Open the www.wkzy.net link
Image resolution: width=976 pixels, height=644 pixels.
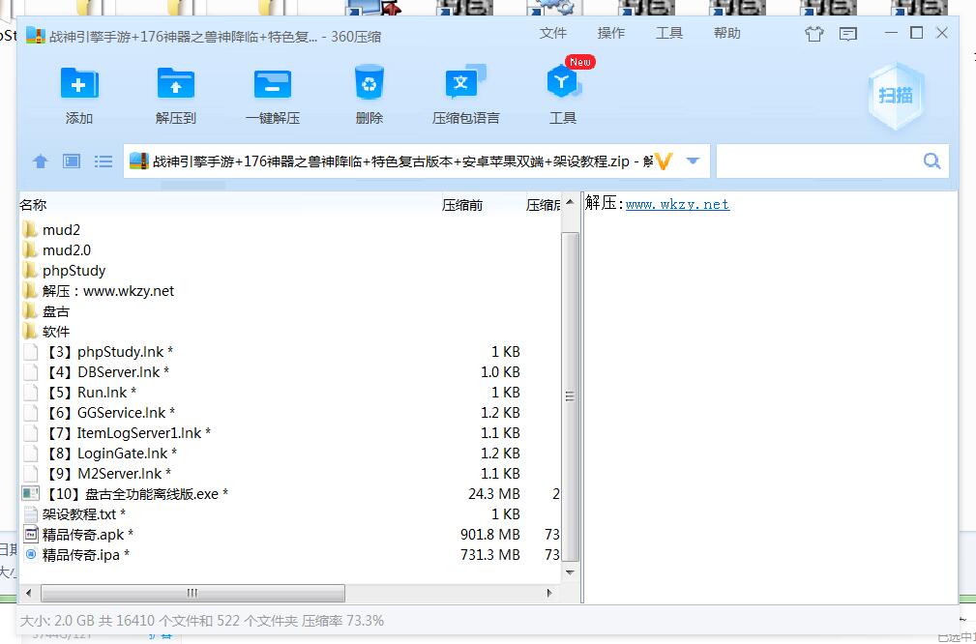677,204
